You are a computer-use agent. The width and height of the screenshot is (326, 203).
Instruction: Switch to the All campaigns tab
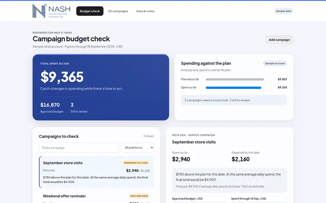click(118, 11)
